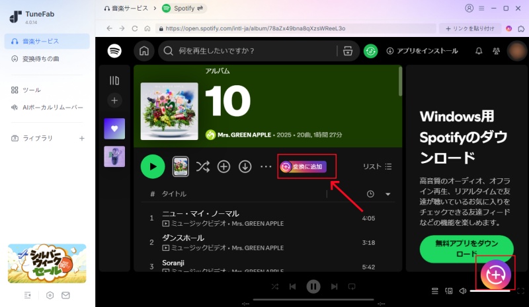Click the small album preview thumbnail button
The width and height of the screenshot is (529, 307).
pos(181,166)
